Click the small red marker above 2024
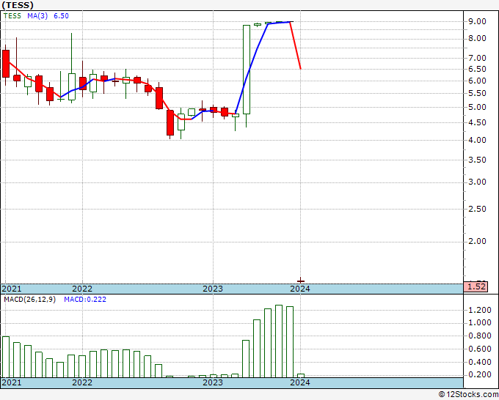Image resolution: width=499 pixels, height=400 pixels. (x=301, y=281)
